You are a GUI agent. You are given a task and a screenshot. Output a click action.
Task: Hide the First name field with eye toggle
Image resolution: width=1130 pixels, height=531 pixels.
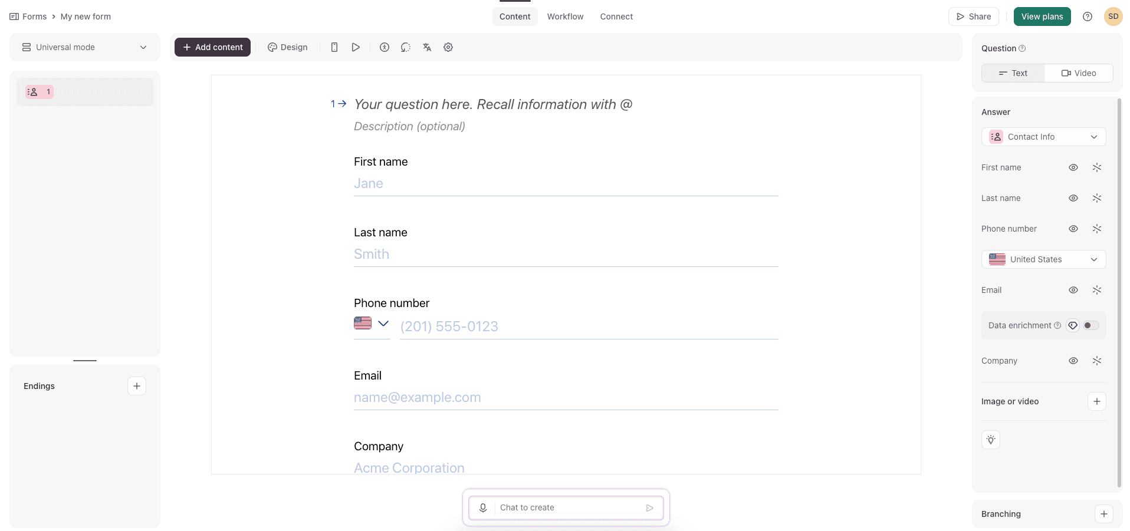(1073, 167)
